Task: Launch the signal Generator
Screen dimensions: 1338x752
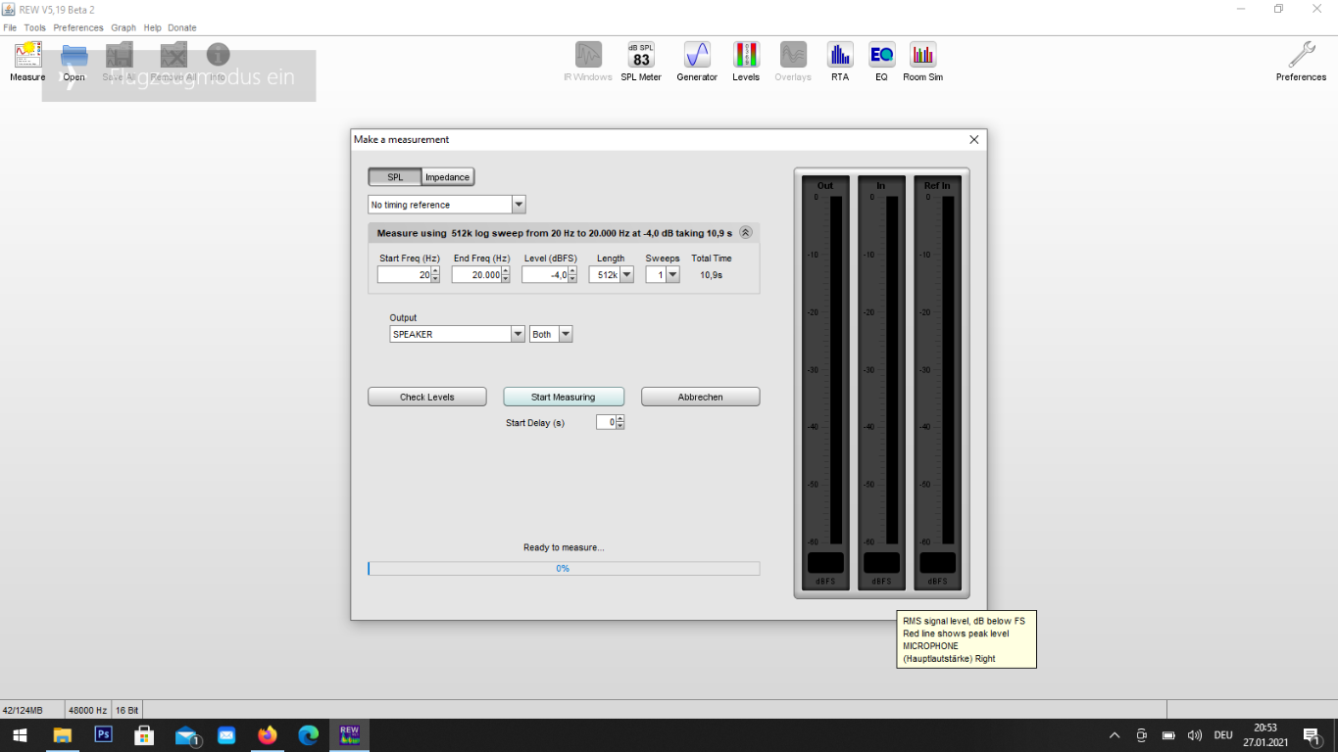Action: point(697,61)
